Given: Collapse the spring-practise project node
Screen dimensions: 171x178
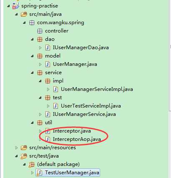Looking at the screenshot, I should pyautogui.click(x=9, y=6).
